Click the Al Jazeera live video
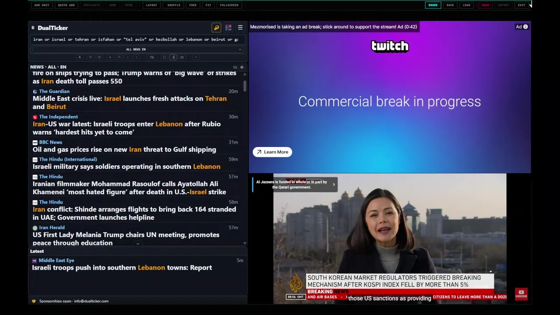 [389, 238]
